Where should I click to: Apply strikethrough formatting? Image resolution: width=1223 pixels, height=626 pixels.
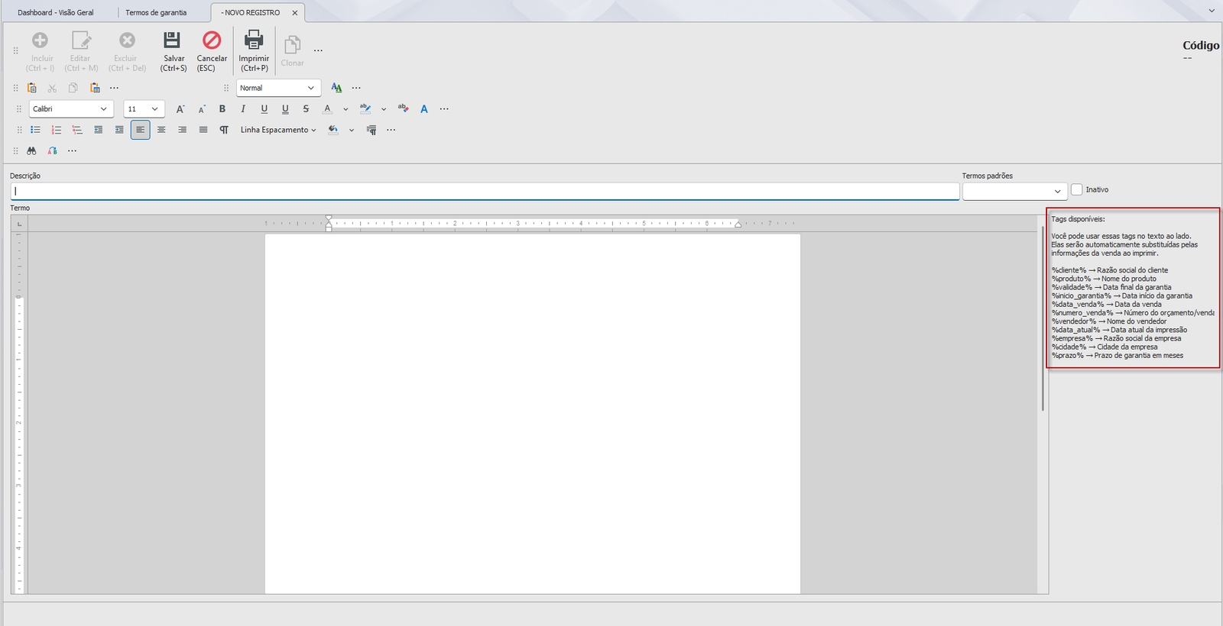coord(306,109)
